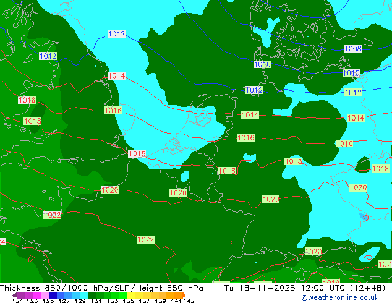
Task: Click the 1012 label over the Baltic Sea
Action: point(353,93)
